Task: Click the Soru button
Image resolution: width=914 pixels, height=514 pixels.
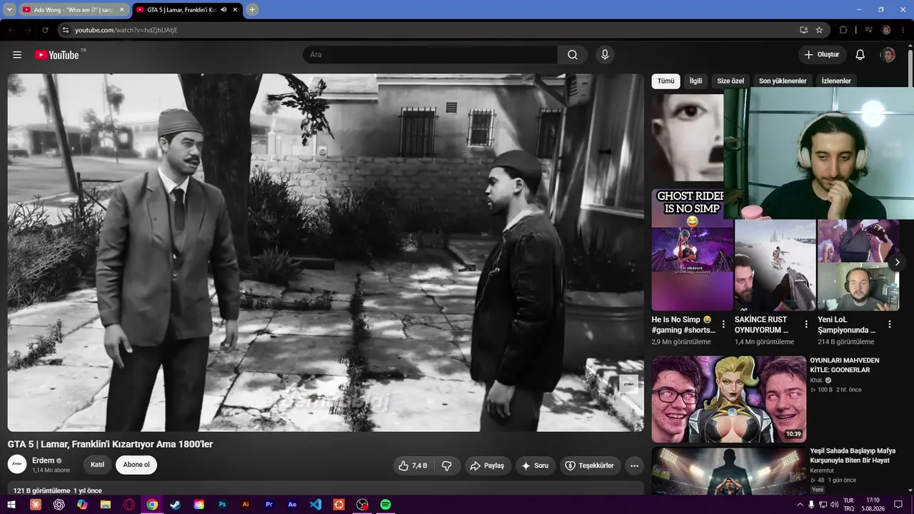Action: [x=536, y=465]
